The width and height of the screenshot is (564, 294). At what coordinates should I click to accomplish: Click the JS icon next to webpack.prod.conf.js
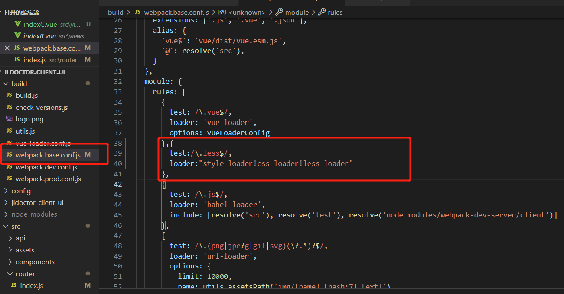(x=10, y=179)
